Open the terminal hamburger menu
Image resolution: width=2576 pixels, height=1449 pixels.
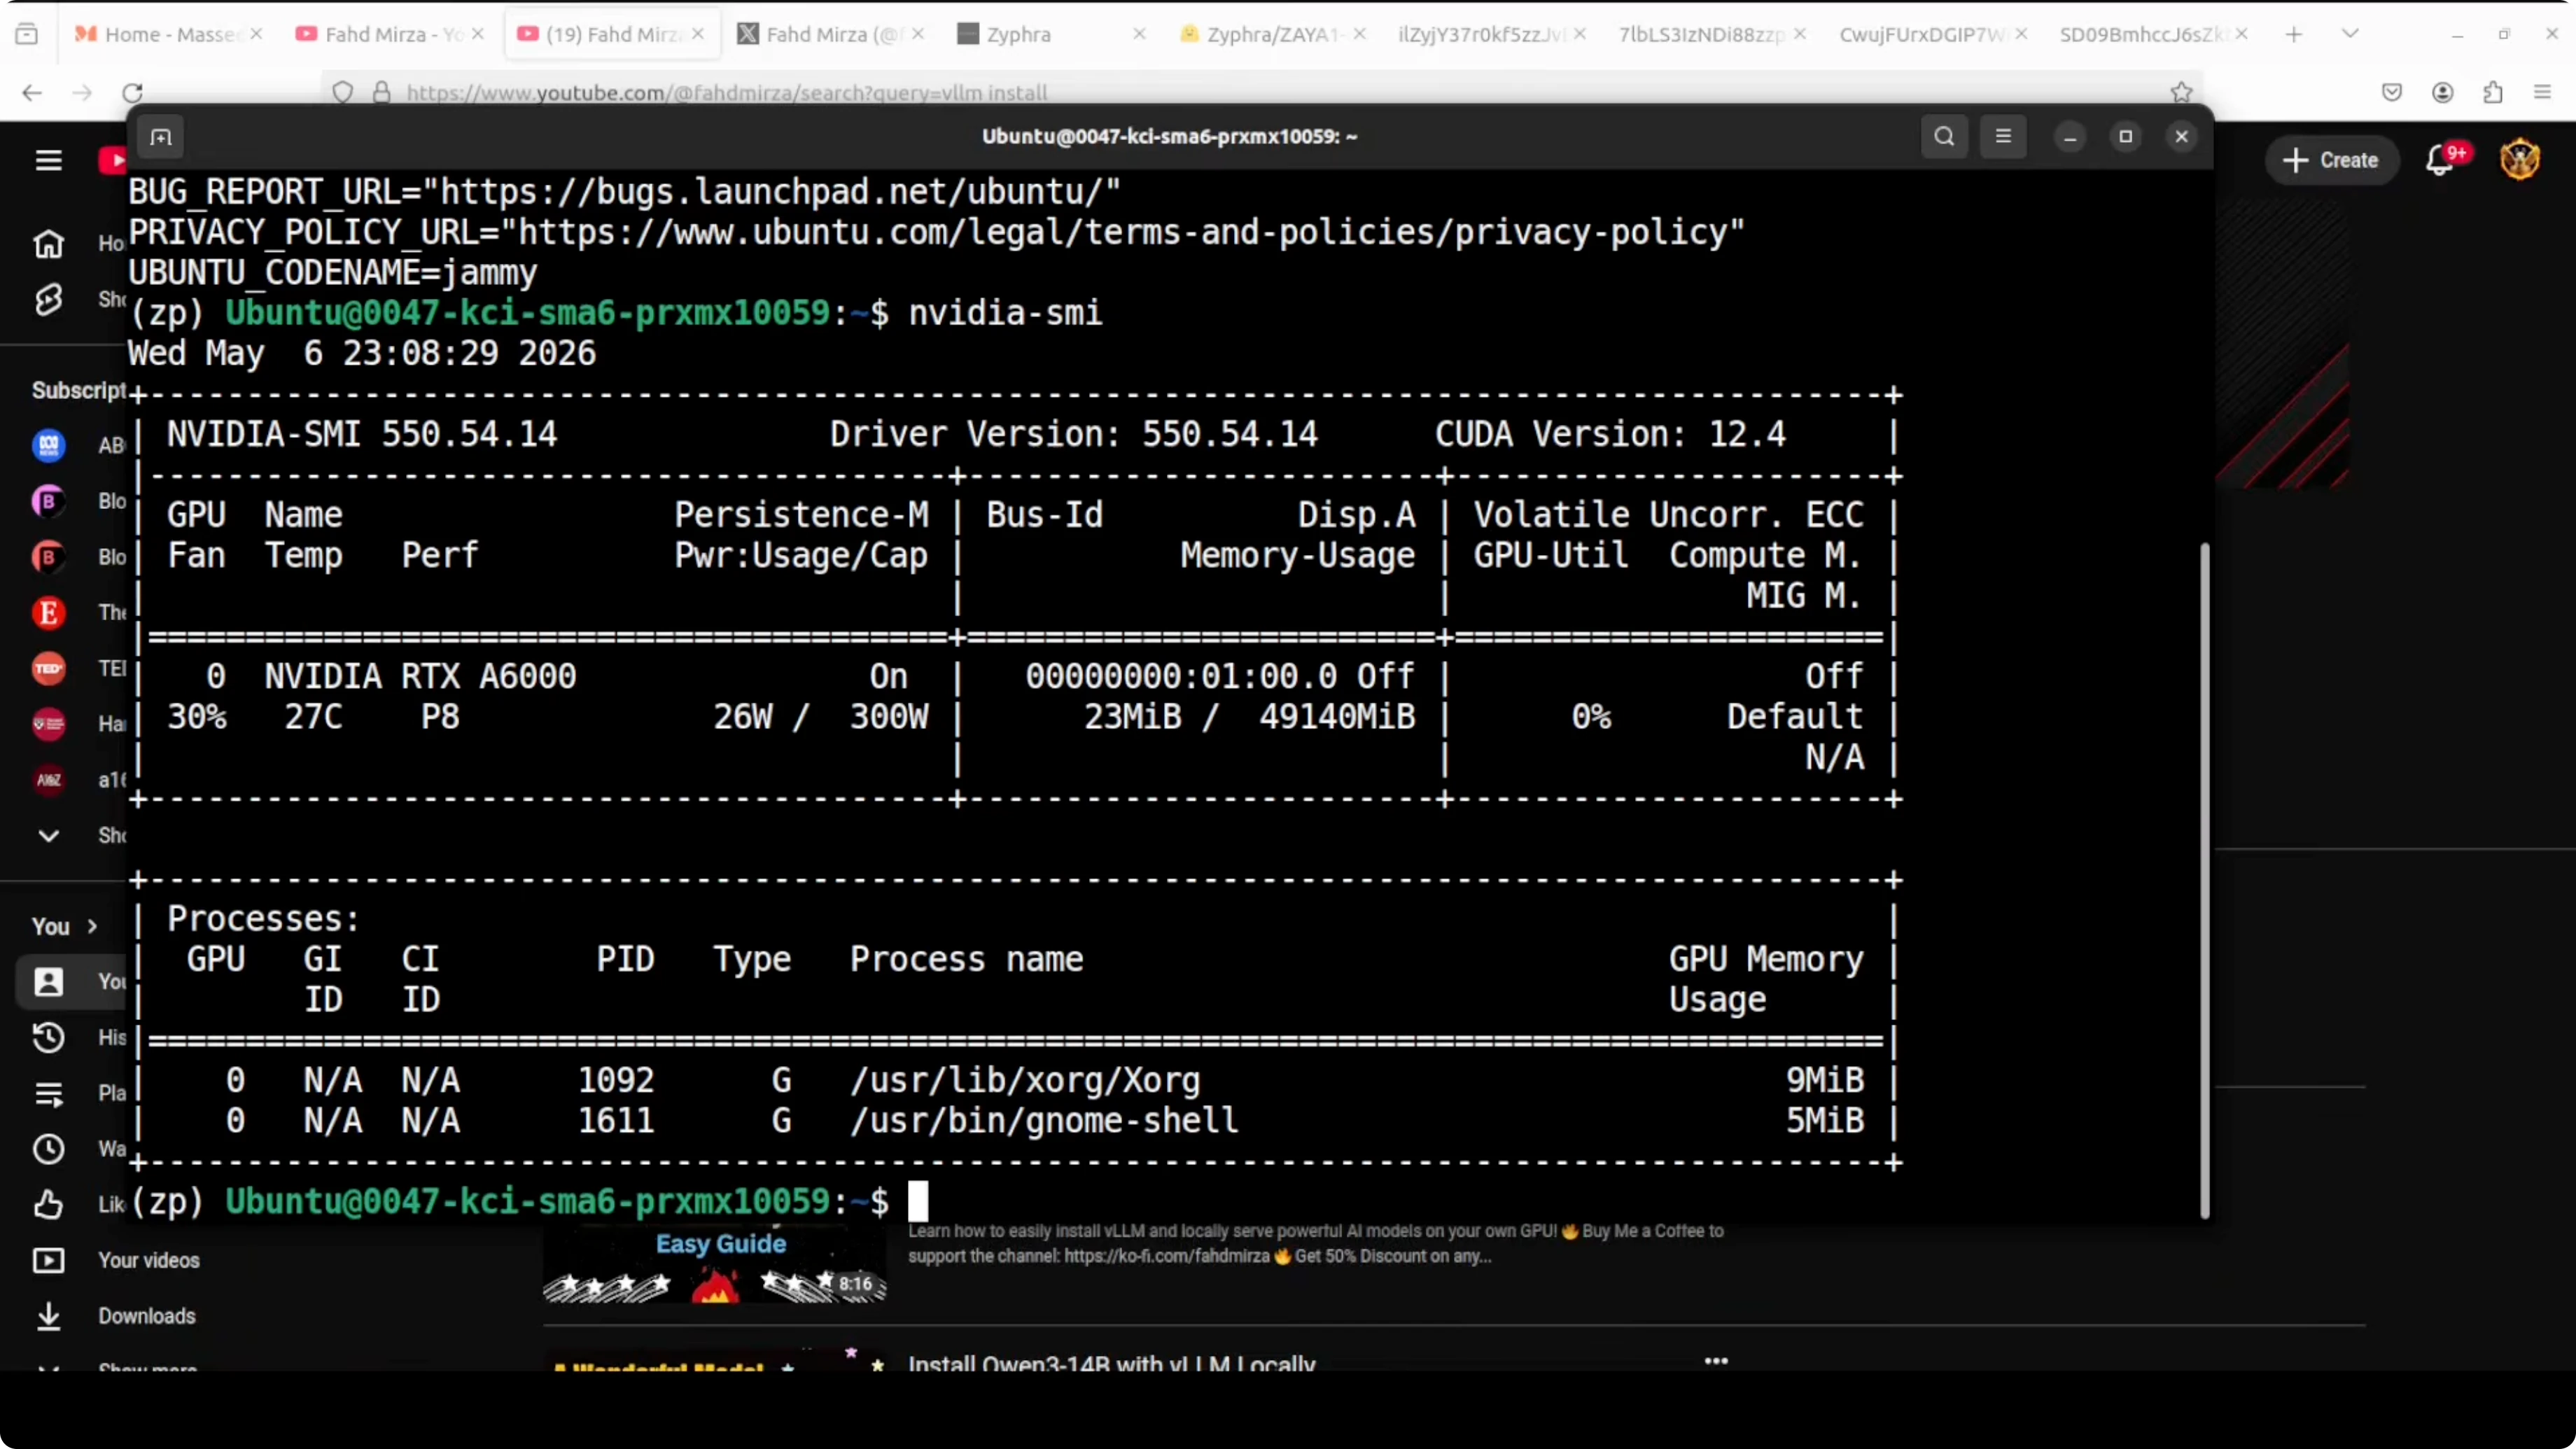point(2003,137)
